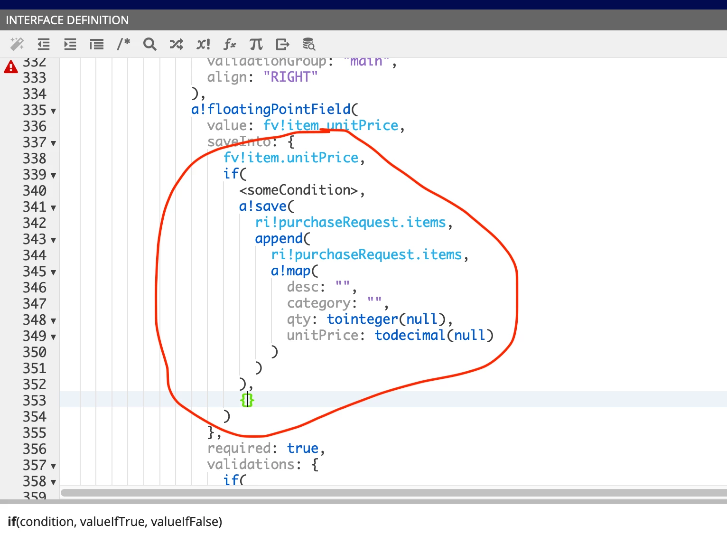The width and height of the screenshot is (727, 544).
Task: Collapse the fold arrow at line 335
Action: coord(53,111)
